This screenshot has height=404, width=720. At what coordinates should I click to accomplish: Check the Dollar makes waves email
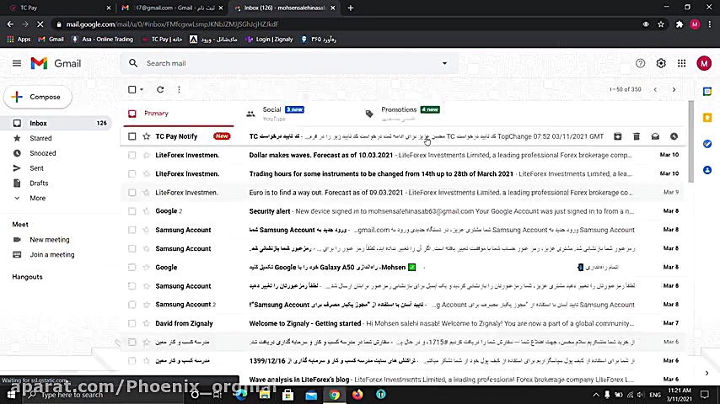click(x=132, y=155)
